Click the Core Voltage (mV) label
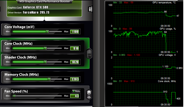Image resolution: width=184 pixels, height=107 pixels. pyautogui.click(x=19, y=27)
